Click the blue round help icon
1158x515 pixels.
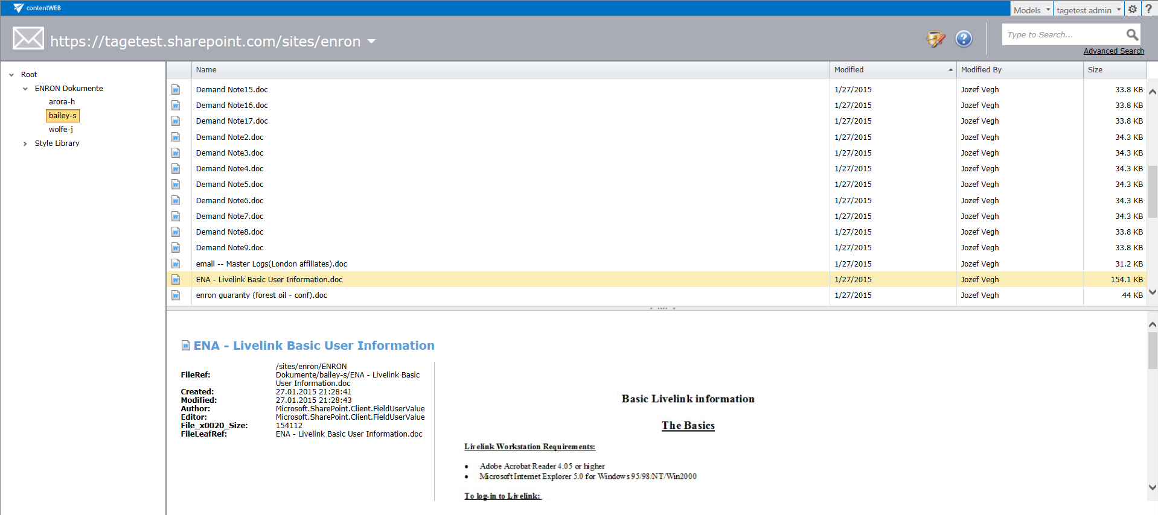click(x=964, y=39)
